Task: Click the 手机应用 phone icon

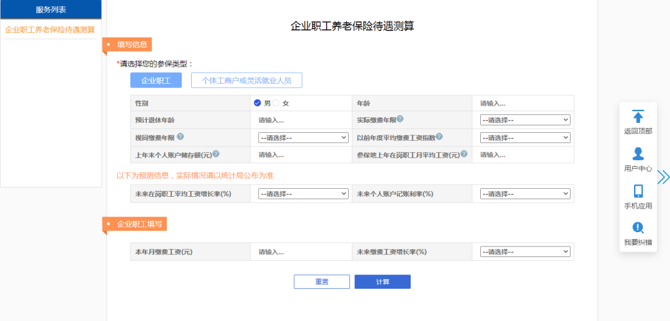Action: (x=638, y=191)
